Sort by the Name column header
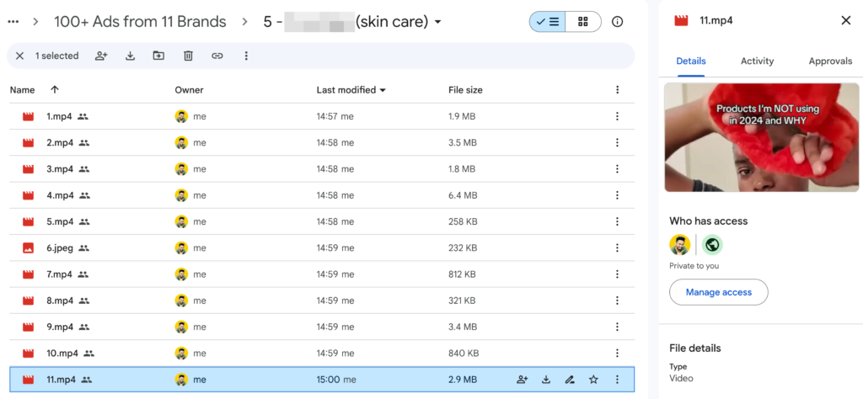The height and width of the screenshot is (399, 863). point(22,89)
